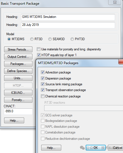
Task: Toggle the Advection package checkbox
Action: coord(43,72)
